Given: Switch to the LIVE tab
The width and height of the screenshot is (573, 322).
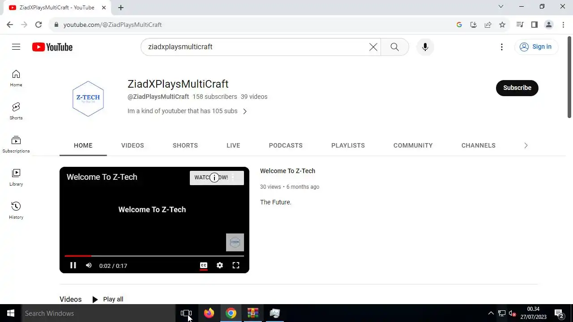Looking at the screenshot, I should tap(233, 145).
